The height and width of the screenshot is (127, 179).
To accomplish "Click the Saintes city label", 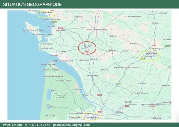I will tap(88, 46).
